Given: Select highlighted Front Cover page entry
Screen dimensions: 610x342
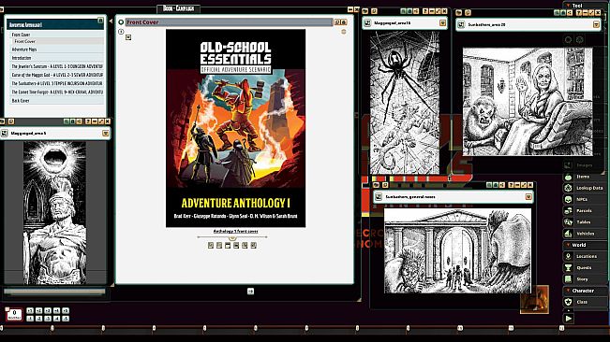Looking at the screenshot, I should pyautogui.click(x=57, y=41).
